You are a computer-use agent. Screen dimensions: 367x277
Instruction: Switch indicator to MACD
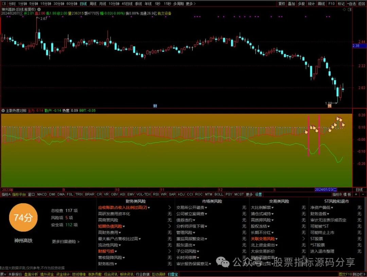point(42,194)
